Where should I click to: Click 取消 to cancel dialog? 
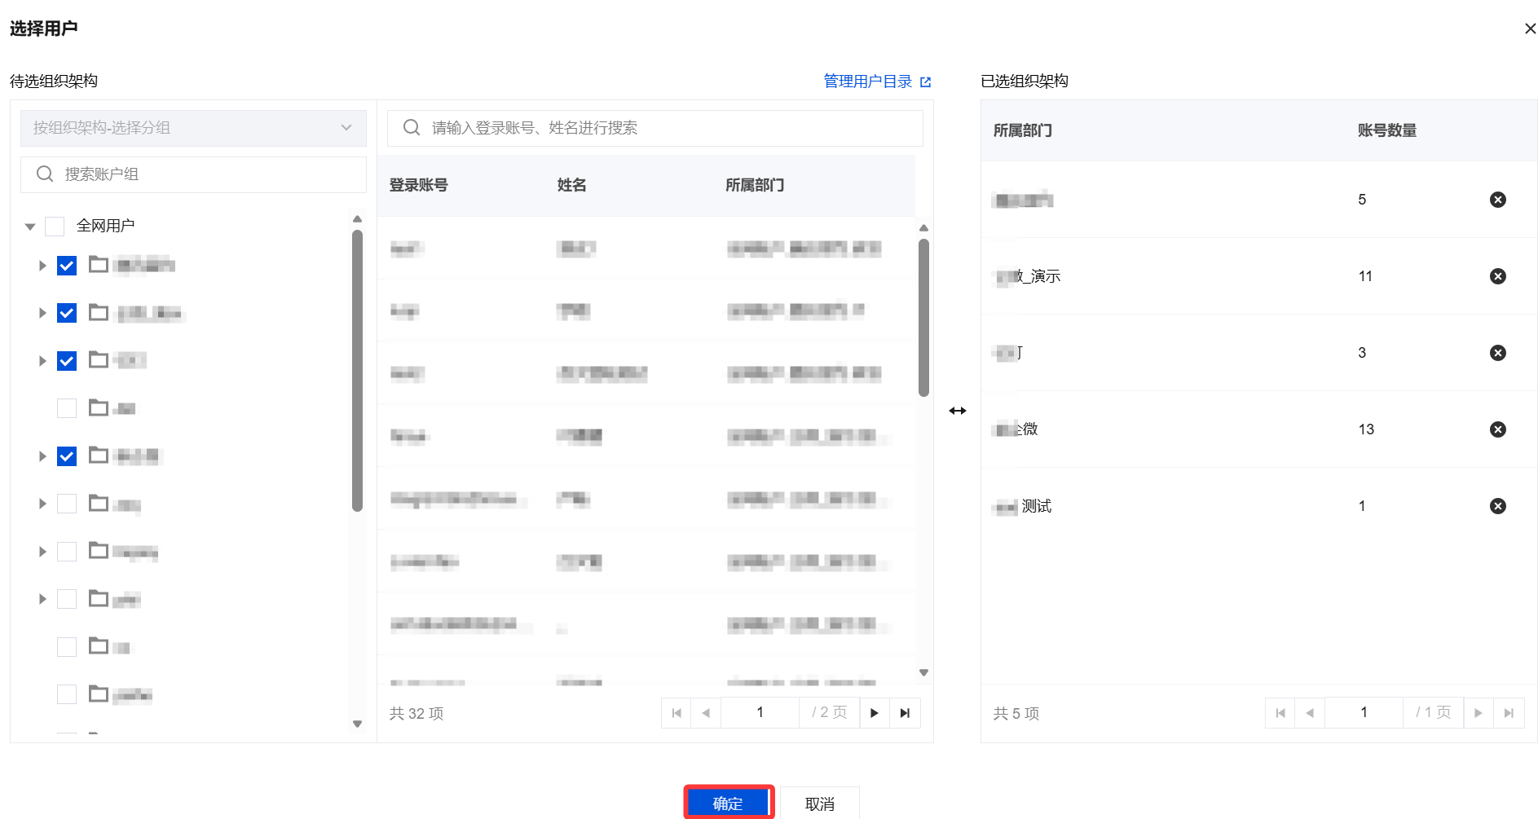click(x=819, y=804)
